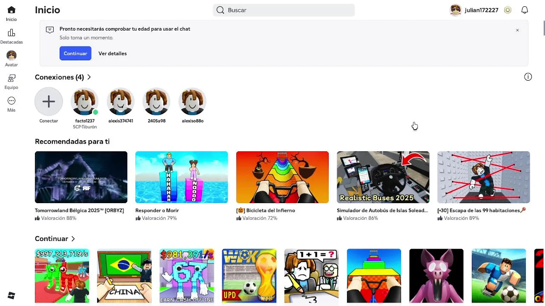The height and width of the screenshot is (306, 545).
Task: Open the Robux currency icon
Action: click(508, 10)
